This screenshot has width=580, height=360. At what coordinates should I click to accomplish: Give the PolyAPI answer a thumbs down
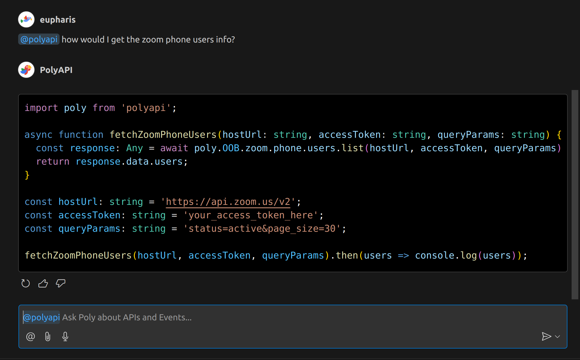pyautogui.click(x=60, y=283)
